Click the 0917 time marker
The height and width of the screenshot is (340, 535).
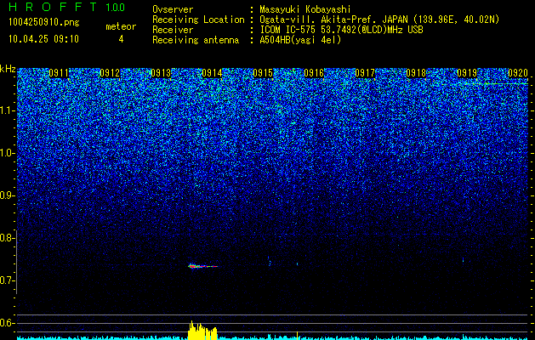(x=365, y=73)
